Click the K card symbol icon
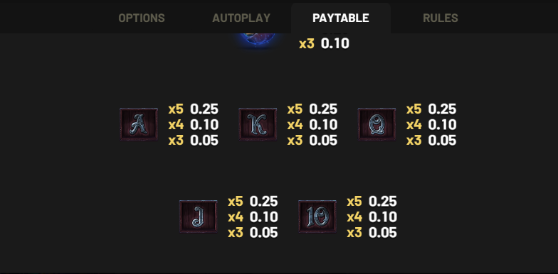This screenshot has height=274, width=558. click(258, 124)
